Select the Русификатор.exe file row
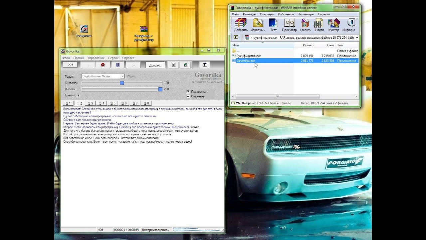This screenshot has height=240, width=426. coord(295,56)
